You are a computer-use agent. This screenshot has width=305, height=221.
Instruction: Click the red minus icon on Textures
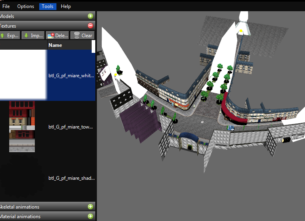click(90, 26)
